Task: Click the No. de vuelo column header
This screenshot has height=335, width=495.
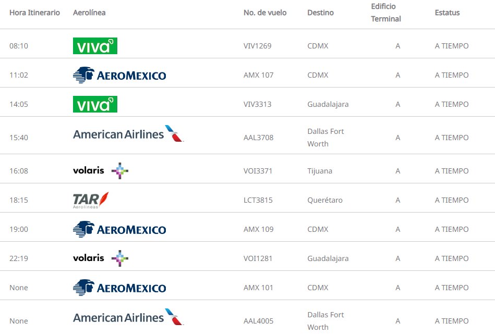Action: 265,13
